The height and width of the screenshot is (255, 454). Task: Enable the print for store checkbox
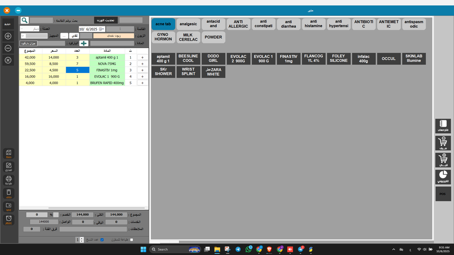click(x=131, y=240)
